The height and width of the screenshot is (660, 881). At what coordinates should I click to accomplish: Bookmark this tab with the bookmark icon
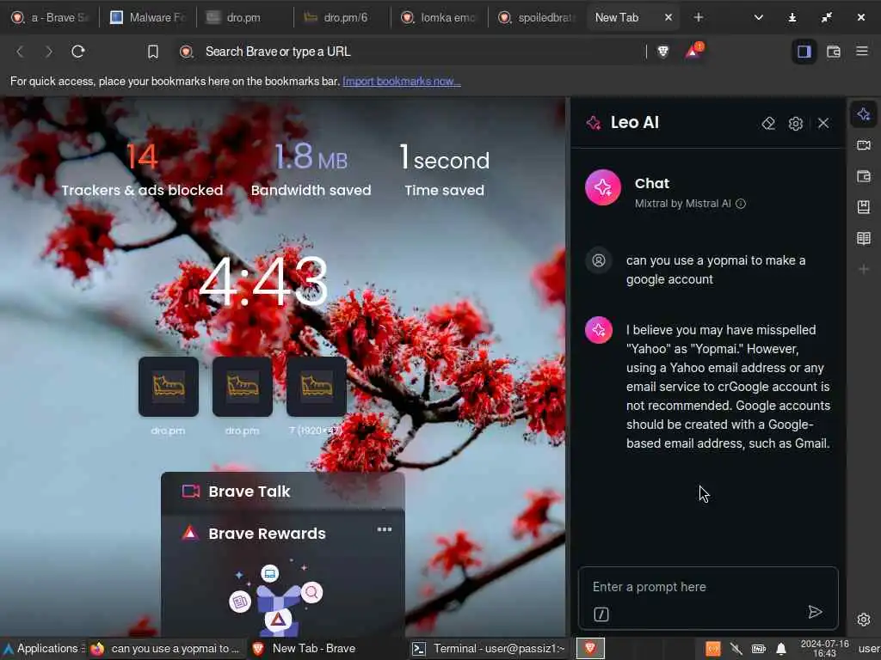[x=153, y=52]
